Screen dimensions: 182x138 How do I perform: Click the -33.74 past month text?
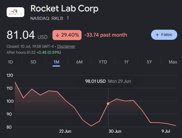click(x=106, y=35)
